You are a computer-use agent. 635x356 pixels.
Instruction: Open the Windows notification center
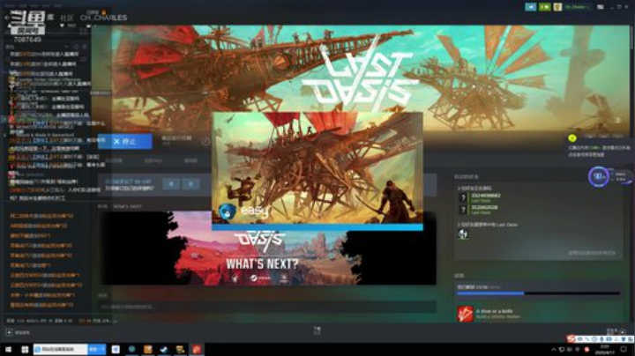[x=624, y=349]
